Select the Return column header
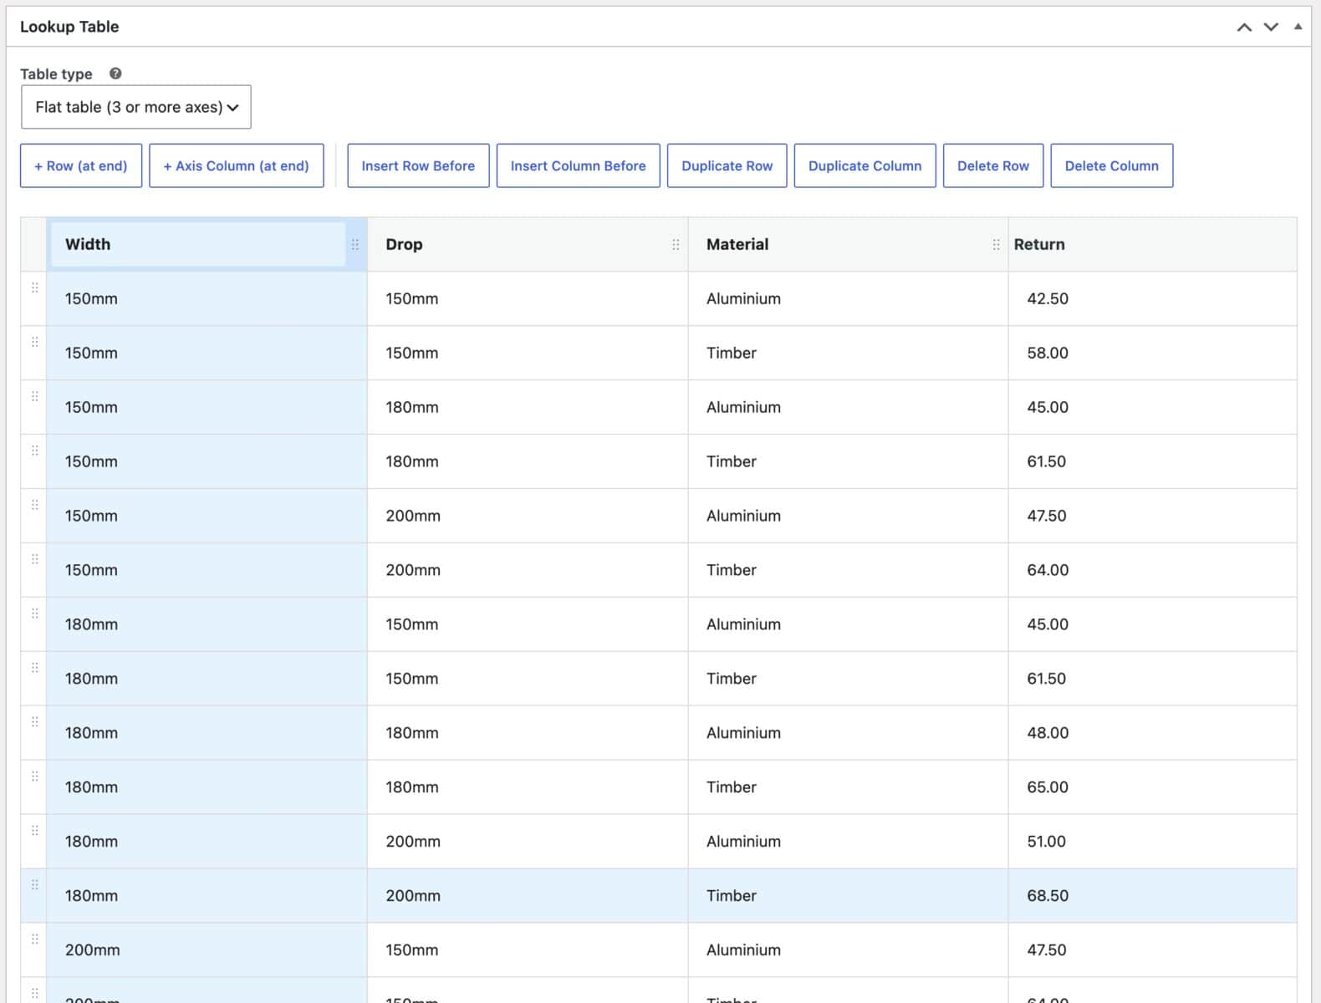The image size is (1321, 1003). pos(1153,244)
